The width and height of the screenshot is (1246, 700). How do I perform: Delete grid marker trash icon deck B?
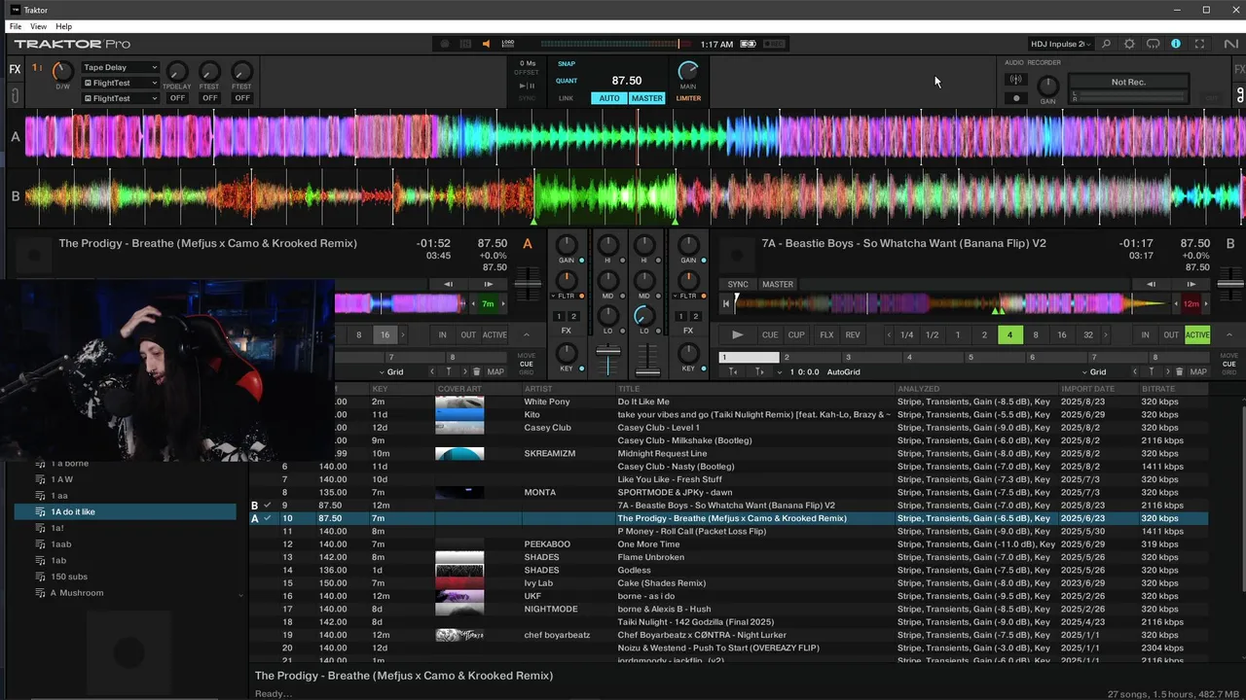coord(1180,371)
